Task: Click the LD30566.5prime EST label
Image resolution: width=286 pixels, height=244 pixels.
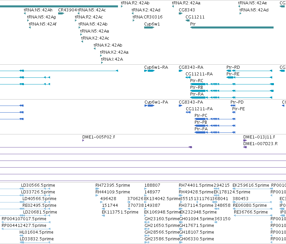Action: [x=38, y=185]
